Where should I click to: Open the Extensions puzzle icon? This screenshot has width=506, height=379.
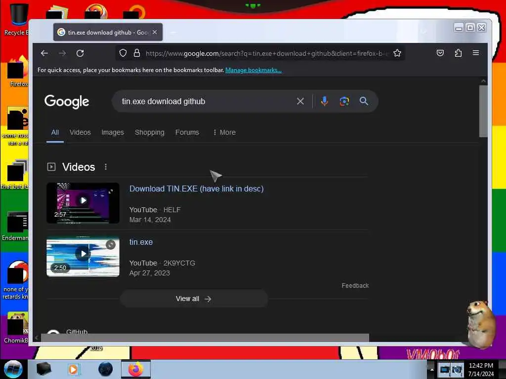pyautogui.click(x=458, y=53)
